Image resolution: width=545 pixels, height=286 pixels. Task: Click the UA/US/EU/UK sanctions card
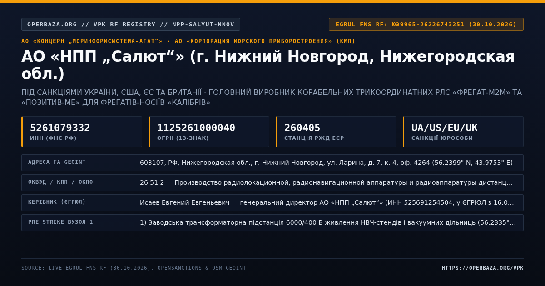463,132
